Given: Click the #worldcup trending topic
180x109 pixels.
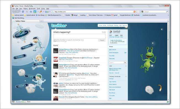Looking at the screenshot, I should tap(112, 93).
